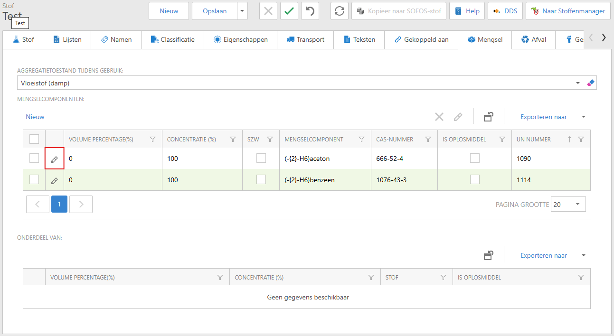This screenshot has height=336, width=614.
Task: Check the SZW box for aceton row
Action: pos(261,159)
